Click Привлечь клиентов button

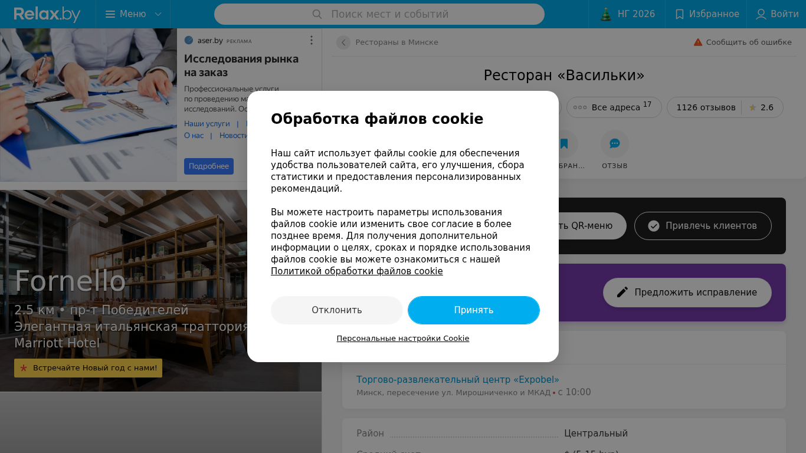point(703,226)
